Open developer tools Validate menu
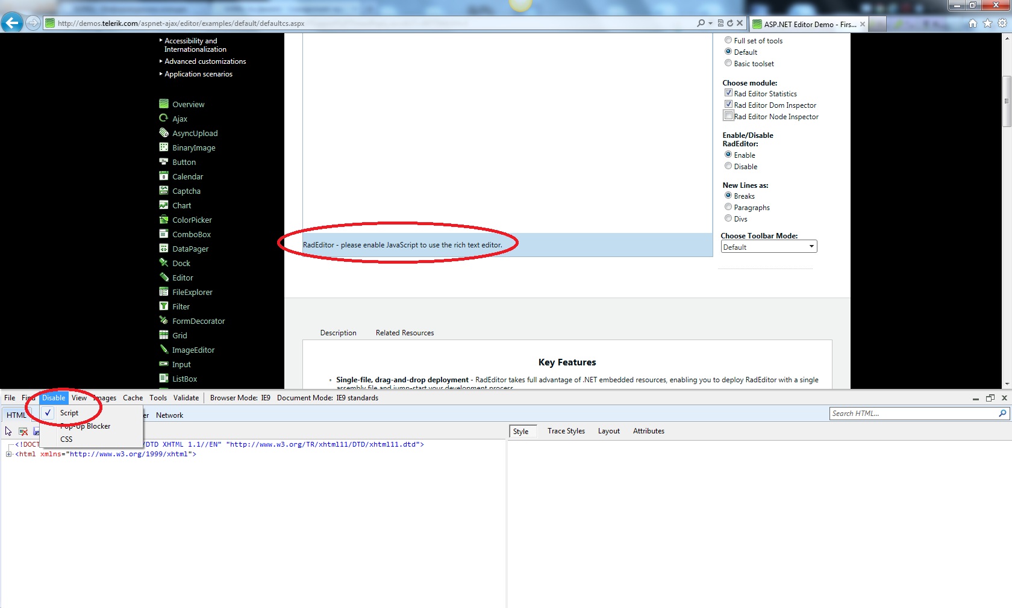This screenshot has height=608, width=1012. 186,398
